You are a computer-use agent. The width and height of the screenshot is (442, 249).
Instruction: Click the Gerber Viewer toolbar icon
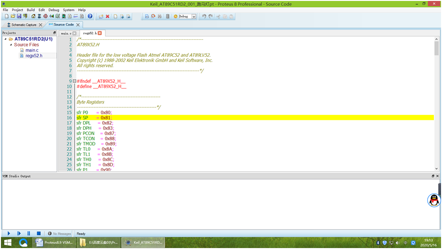click(x=58, y=17)
